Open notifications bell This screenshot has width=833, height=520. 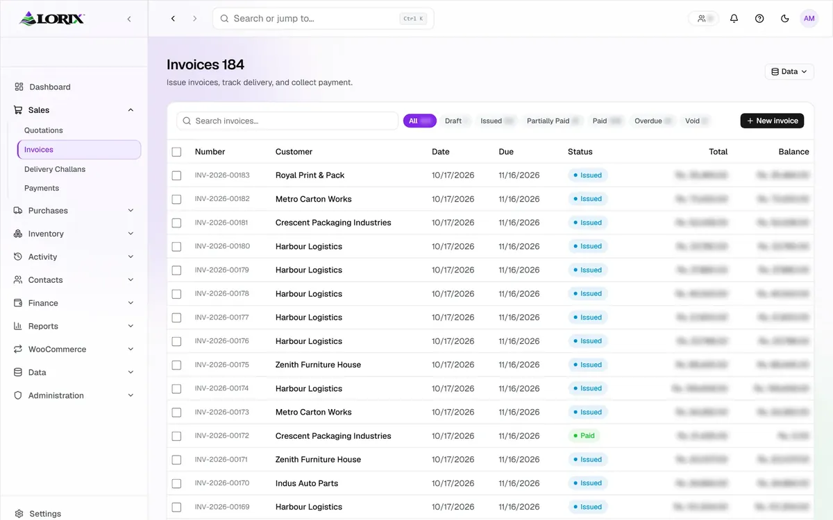point(734,19)
